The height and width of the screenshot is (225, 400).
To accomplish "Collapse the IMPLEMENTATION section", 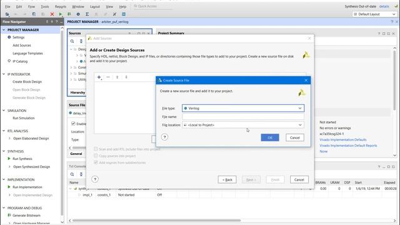I will pos(4,179).
